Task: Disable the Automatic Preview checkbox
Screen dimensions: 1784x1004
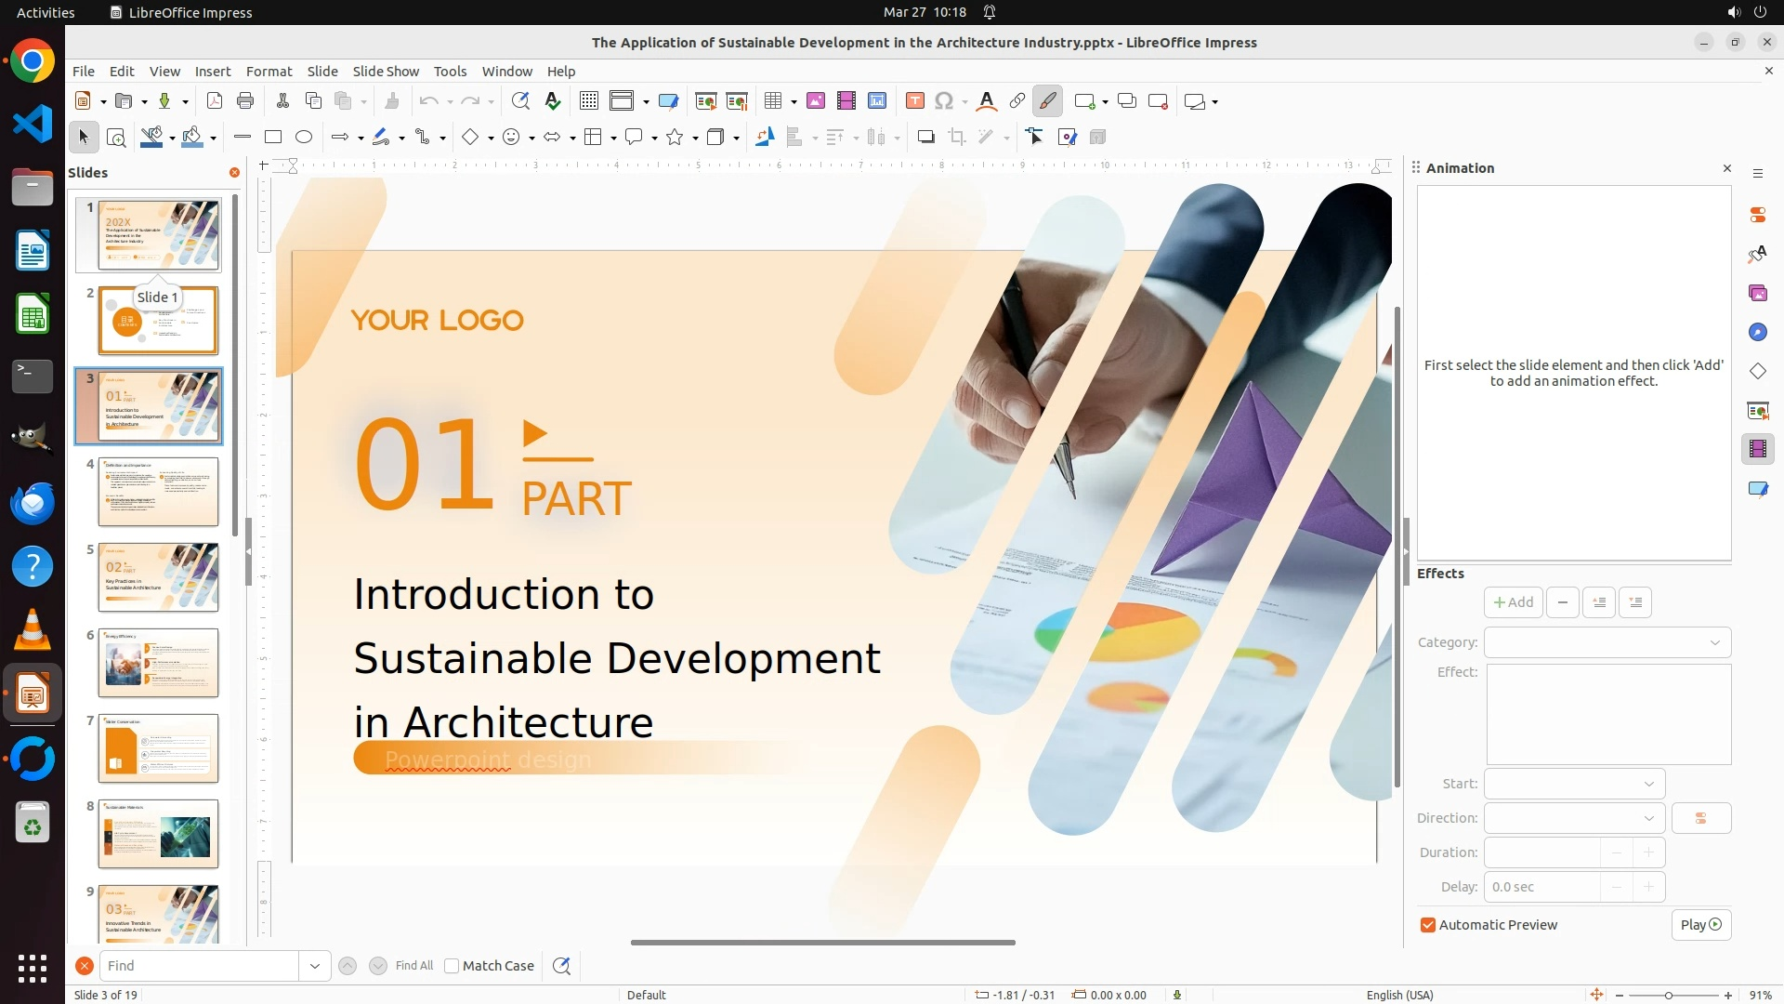Action: point(1428,925)
